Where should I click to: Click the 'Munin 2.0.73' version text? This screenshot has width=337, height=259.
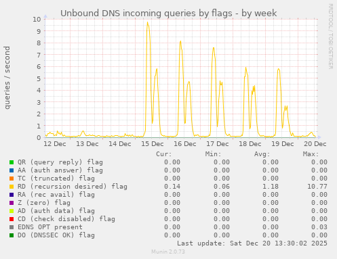click(x=168, y=252)
